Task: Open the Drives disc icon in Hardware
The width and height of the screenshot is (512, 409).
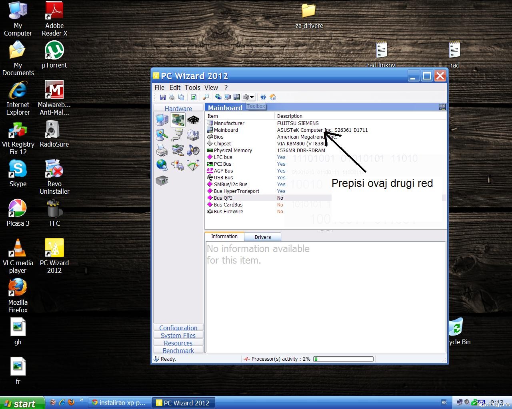Action: tap(193, 135)
